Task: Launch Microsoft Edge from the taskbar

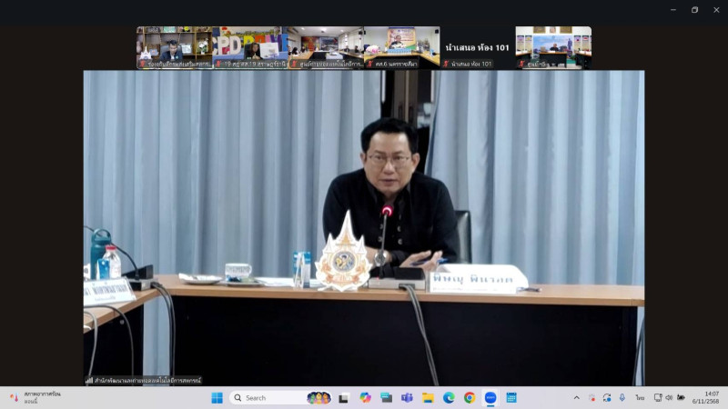Action: 449,398
